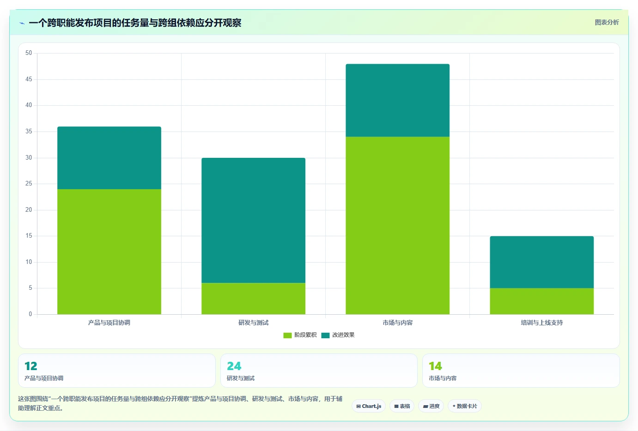Click teal 改进效果 bar for 市场与内容
Screen dimensions: 638x431
(x=397, y=100)
